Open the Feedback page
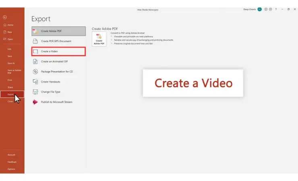298x181 pixels. (x=12, y=162)
